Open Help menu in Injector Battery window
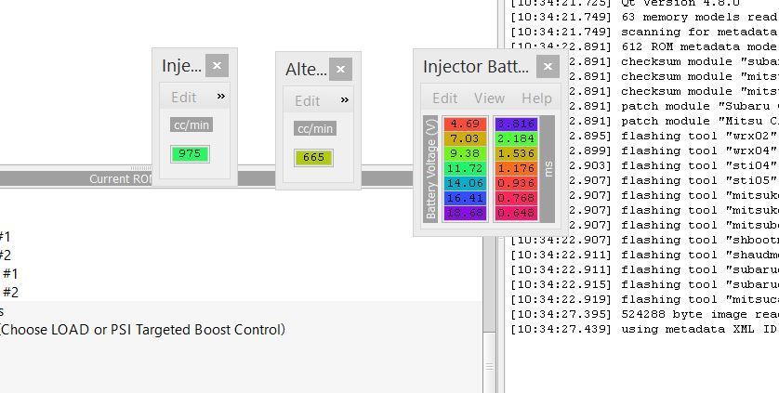 coord(536,98)
